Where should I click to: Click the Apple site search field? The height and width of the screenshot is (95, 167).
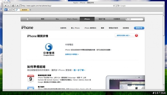click(x=134, y=19)
